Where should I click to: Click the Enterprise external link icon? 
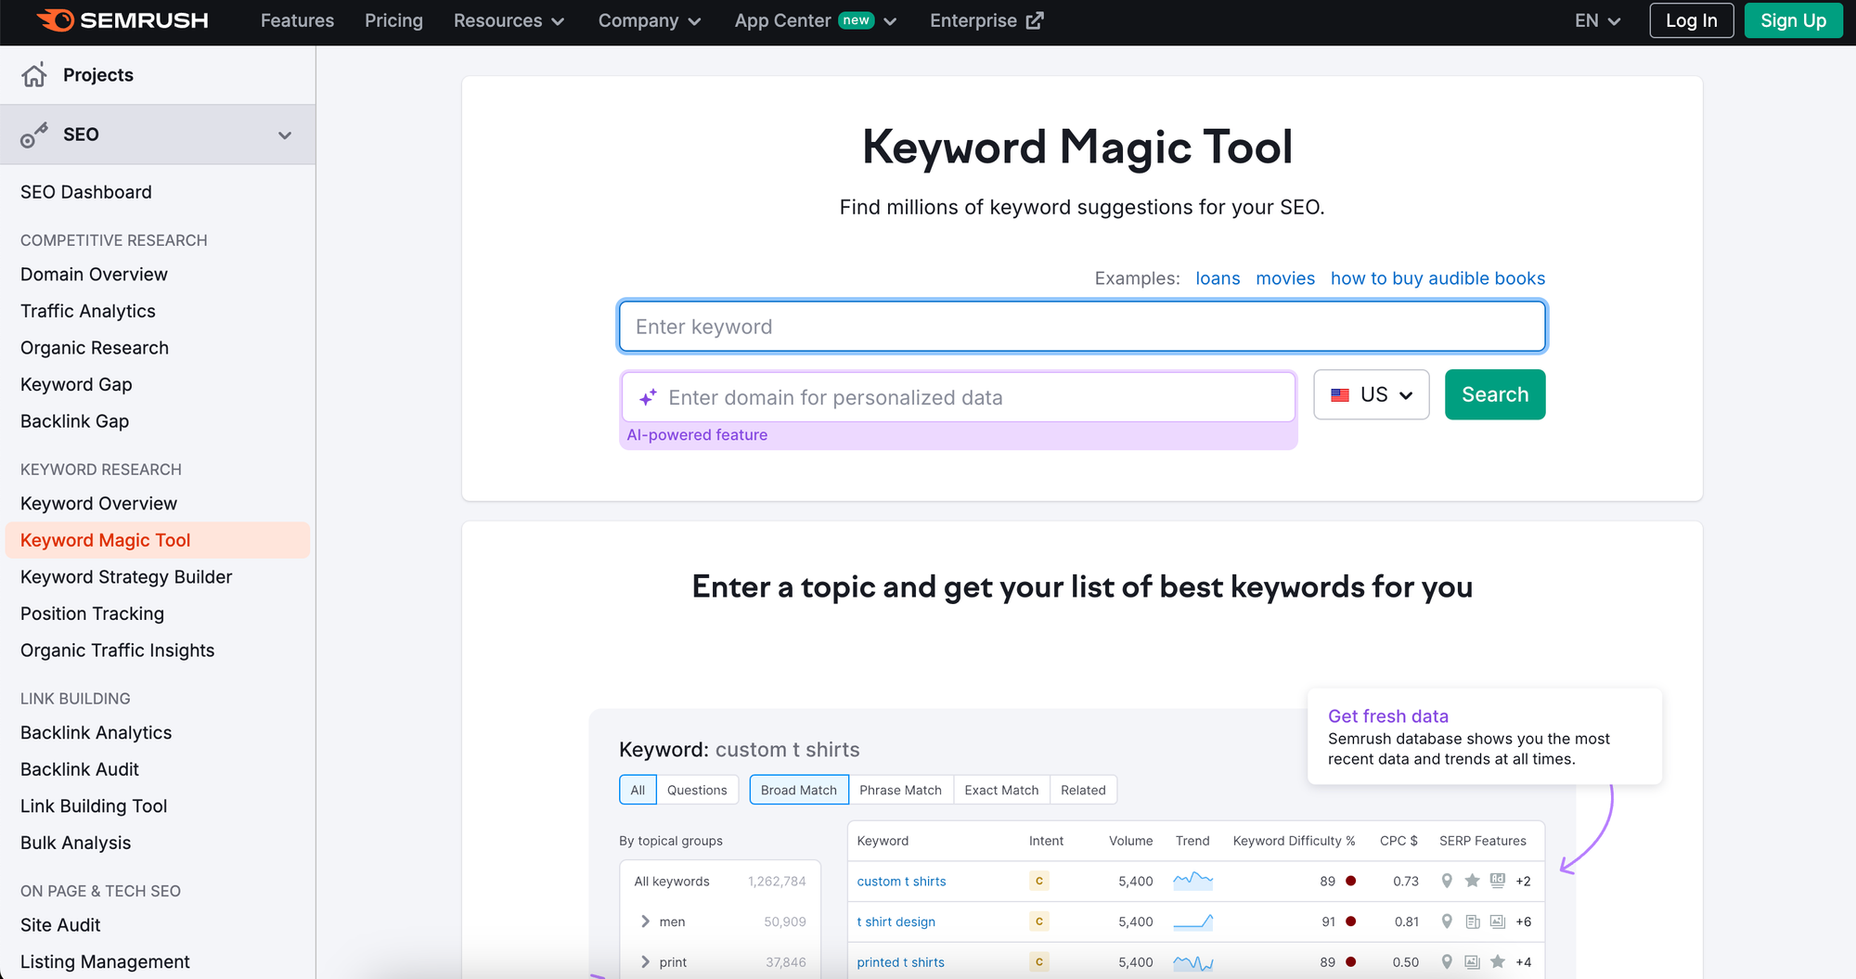pyautogui.click(x=1035, y=20)
